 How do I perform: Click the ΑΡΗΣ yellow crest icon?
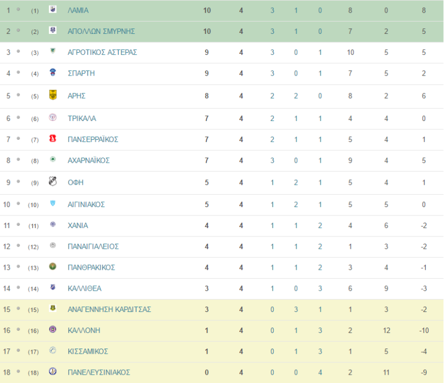click(53, 94)
